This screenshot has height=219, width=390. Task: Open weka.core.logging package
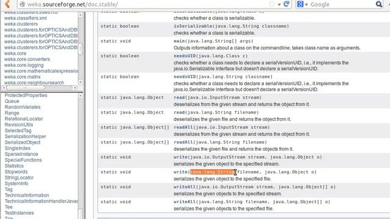[x=24, y=65]
